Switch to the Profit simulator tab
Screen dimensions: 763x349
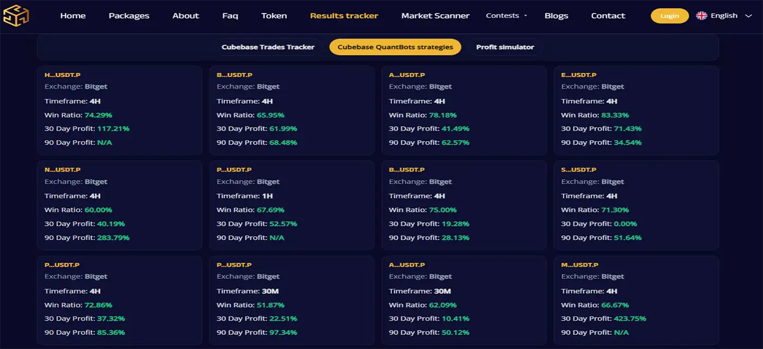click(x=505, y=47)
